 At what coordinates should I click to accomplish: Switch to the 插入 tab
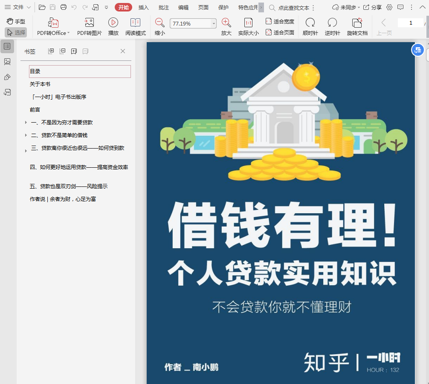click(x=143, y=8)
